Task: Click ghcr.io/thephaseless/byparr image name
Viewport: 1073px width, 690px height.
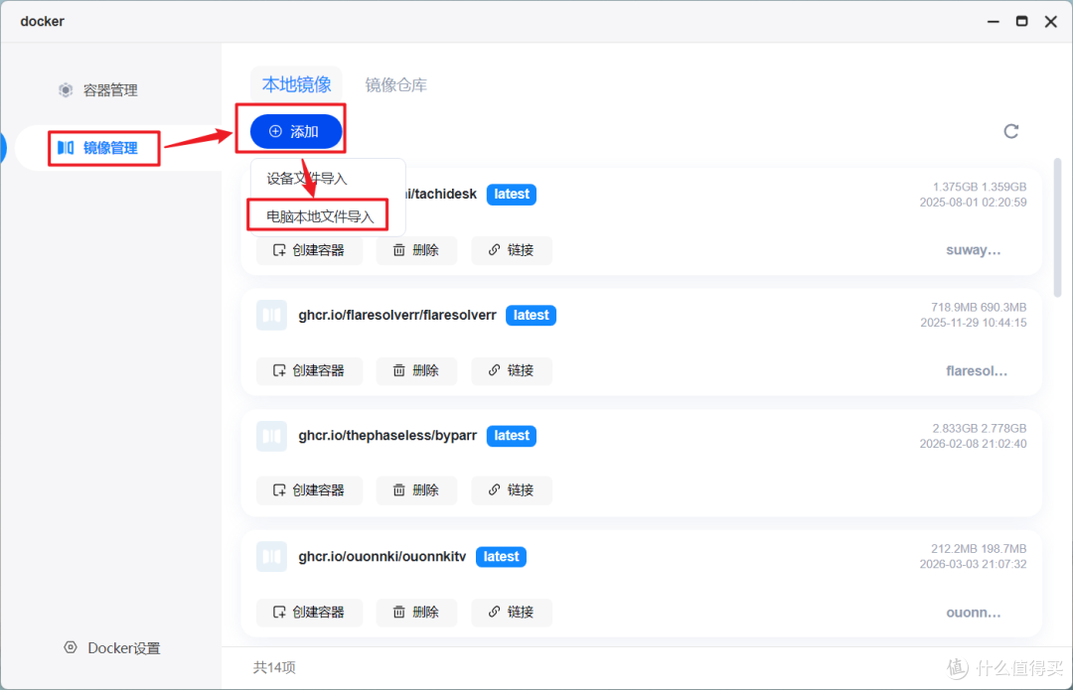Action: point(387,436)
